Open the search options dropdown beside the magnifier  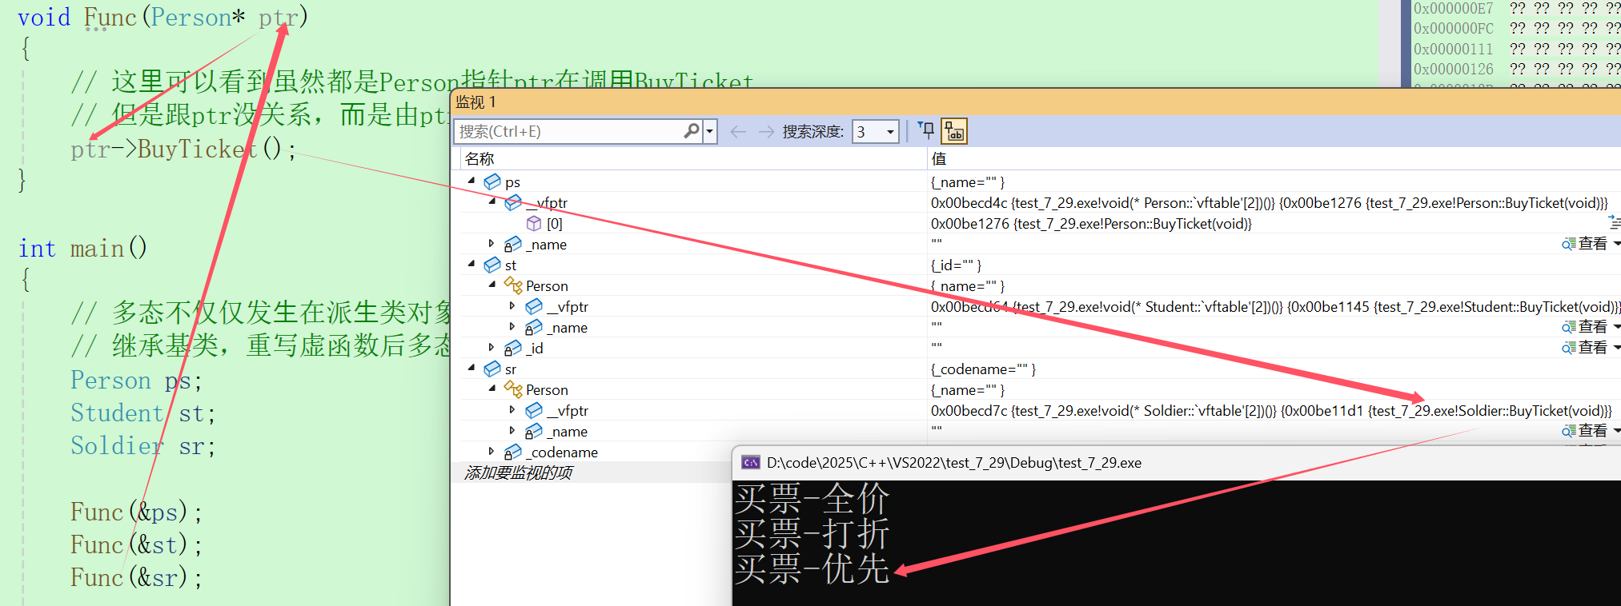click(x=710, y=131)
